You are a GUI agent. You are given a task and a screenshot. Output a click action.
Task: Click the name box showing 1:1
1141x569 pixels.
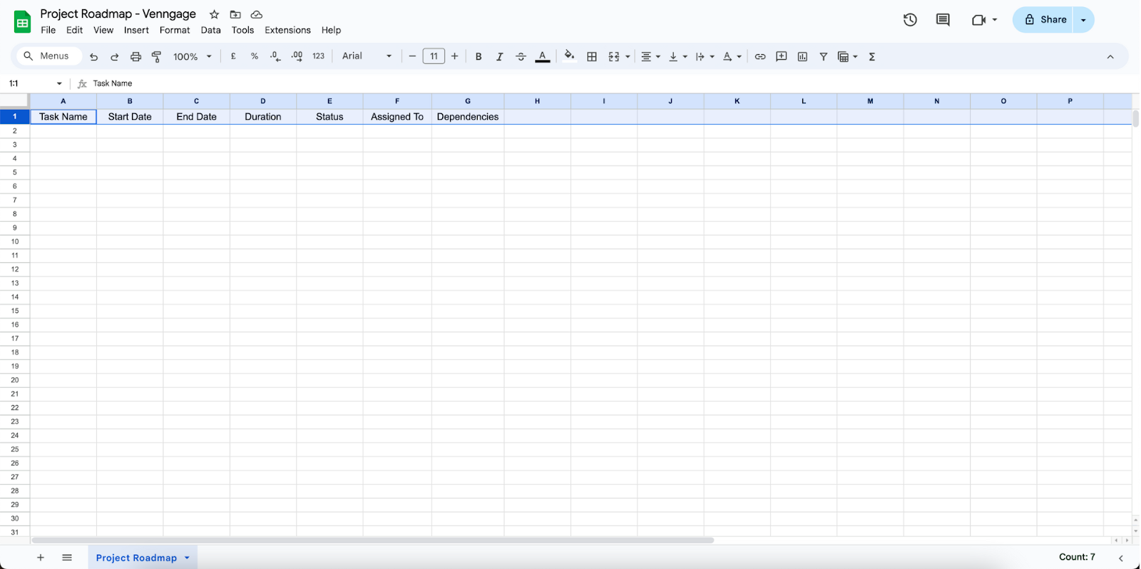point(35,83)
